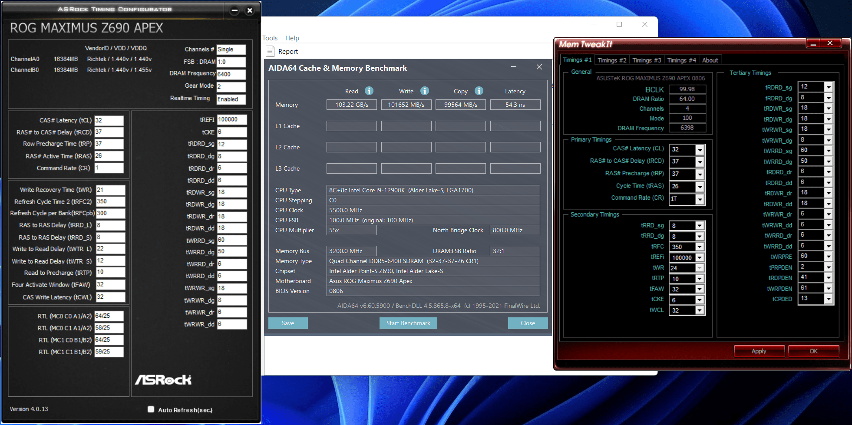Click the Report document icon

pyautogui.click(x=270, y=51)
